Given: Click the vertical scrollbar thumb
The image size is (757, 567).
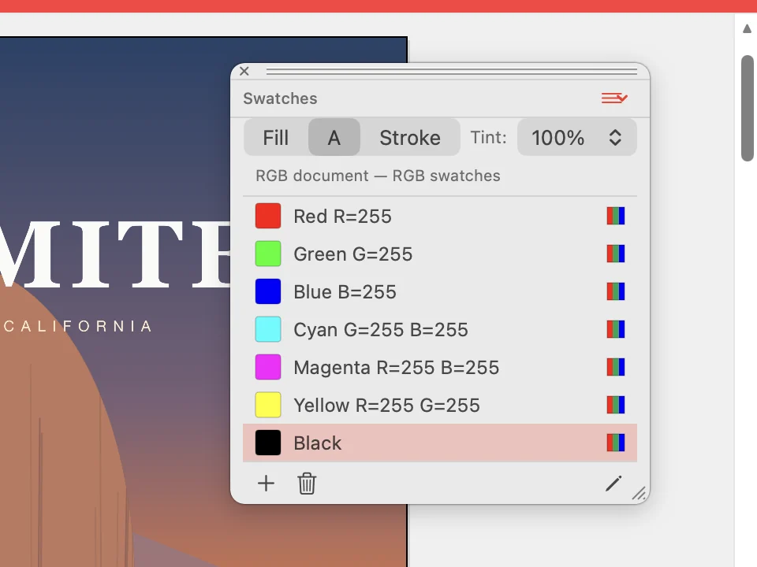Looking at the screenshot, I should click(748, 108).
